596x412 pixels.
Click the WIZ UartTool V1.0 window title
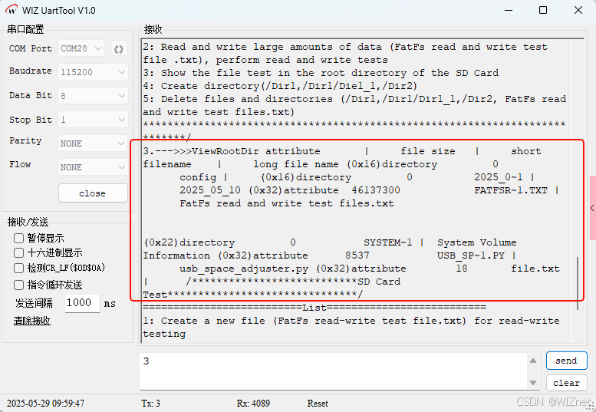[59, 10]
